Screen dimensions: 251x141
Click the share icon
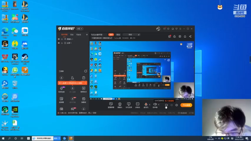point(190,36)
